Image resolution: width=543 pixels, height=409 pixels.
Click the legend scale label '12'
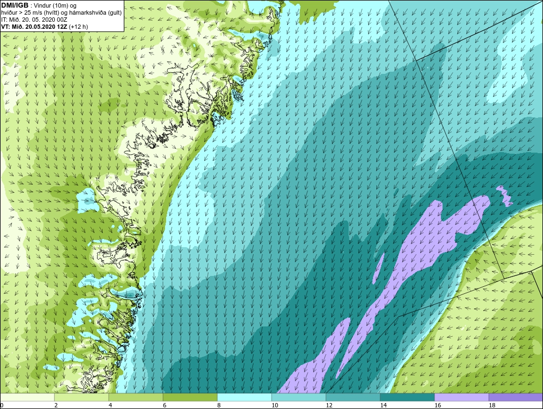[x=329, y=405]
